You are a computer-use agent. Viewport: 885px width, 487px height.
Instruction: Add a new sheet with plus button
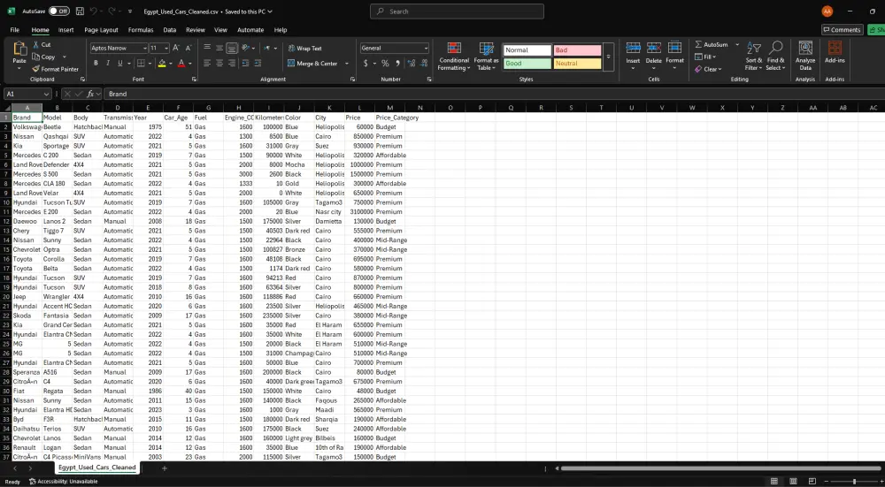pos(165,468)
